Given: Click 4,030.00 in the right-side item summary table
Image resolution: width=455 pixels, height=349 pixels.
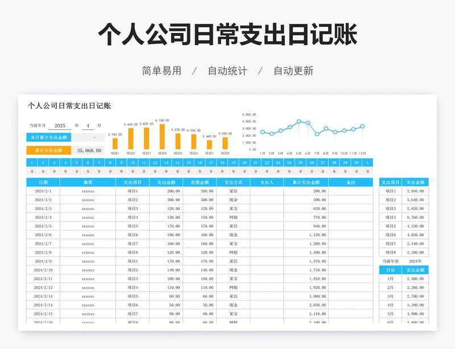Looking at the screenshot, I should pyautogui.click(x=415, y=235).
